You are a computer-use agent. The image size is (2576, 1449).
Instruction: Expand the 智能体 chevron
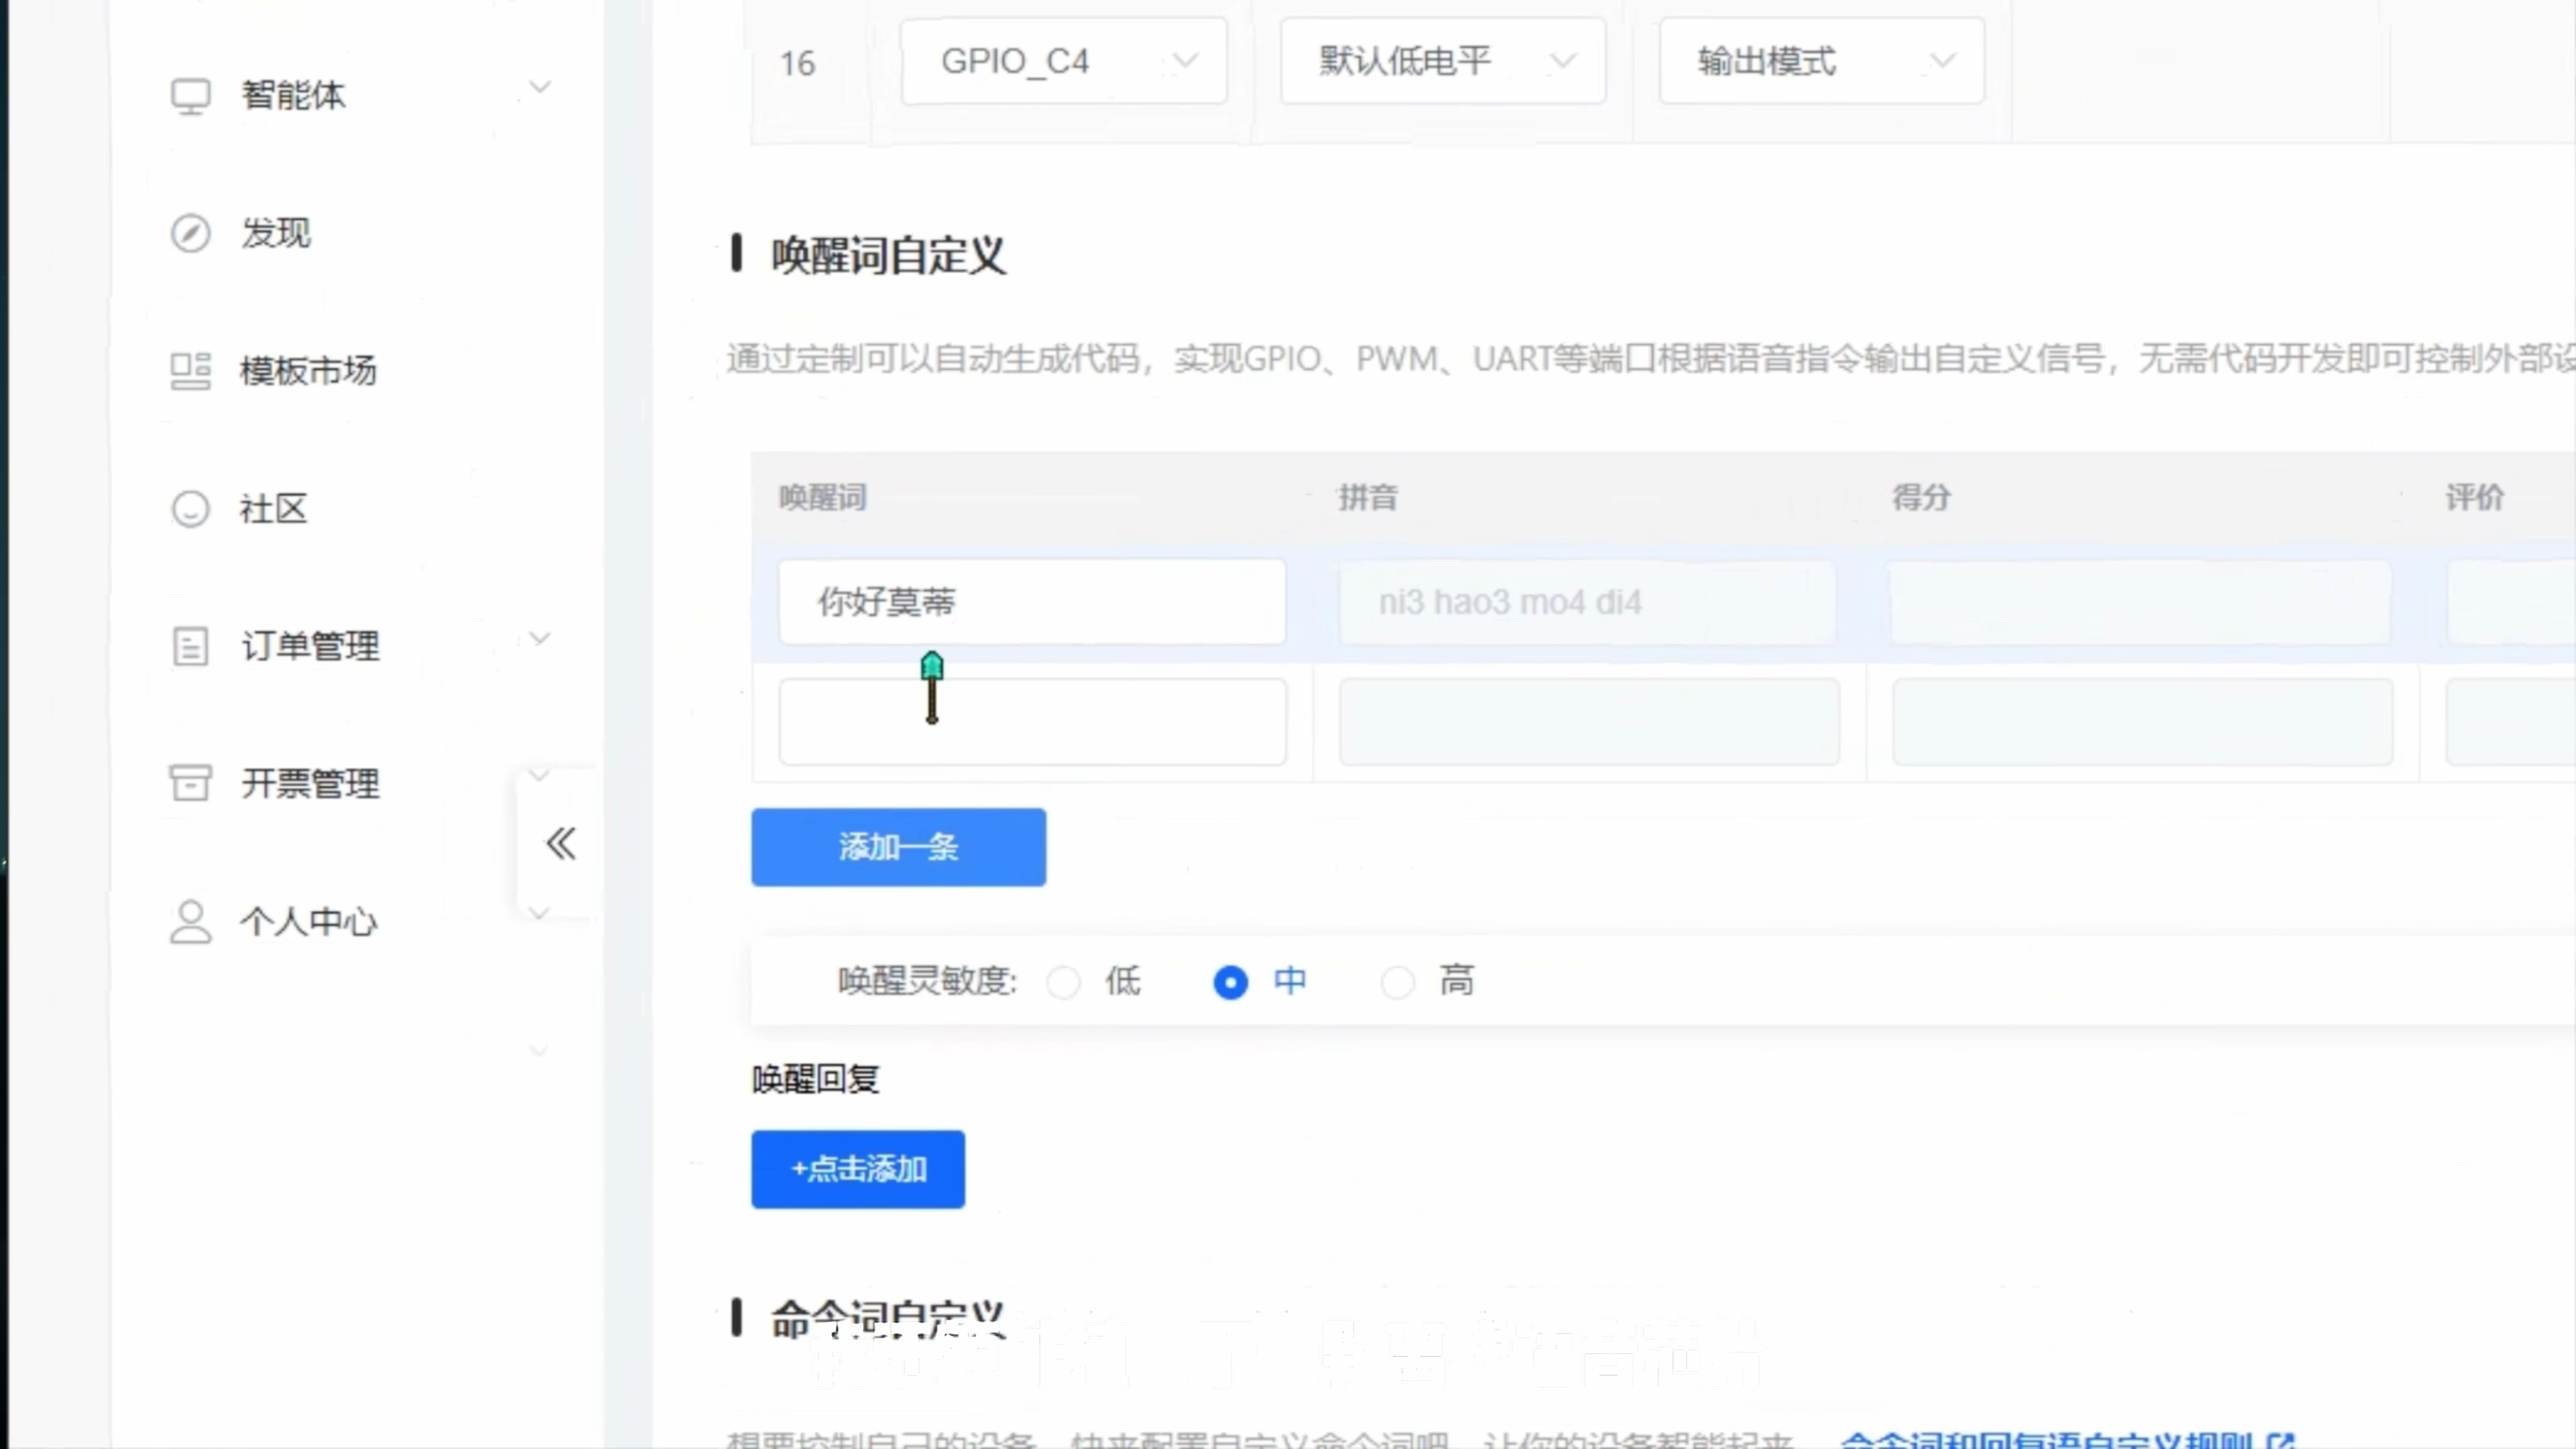pyautogui.click(x=540, y=87)
